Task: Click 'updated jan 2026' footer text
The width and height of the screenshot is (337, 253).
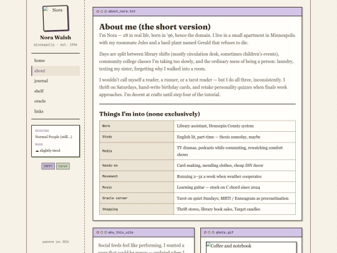Action: pos(56,242)
